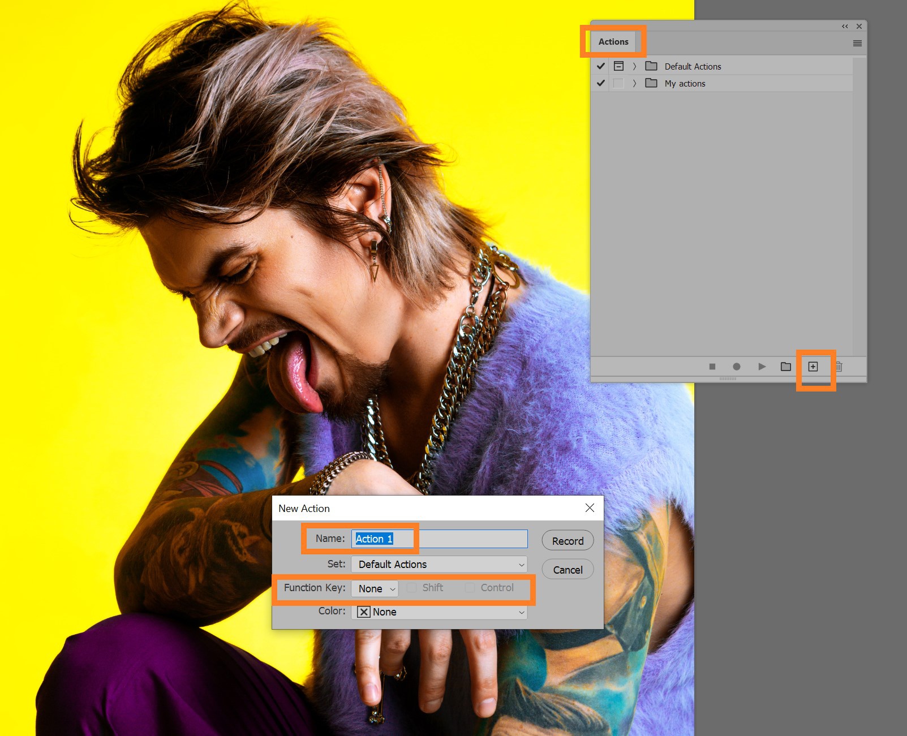
Task: Create new action with plus icon
Action: pos(813,367)
